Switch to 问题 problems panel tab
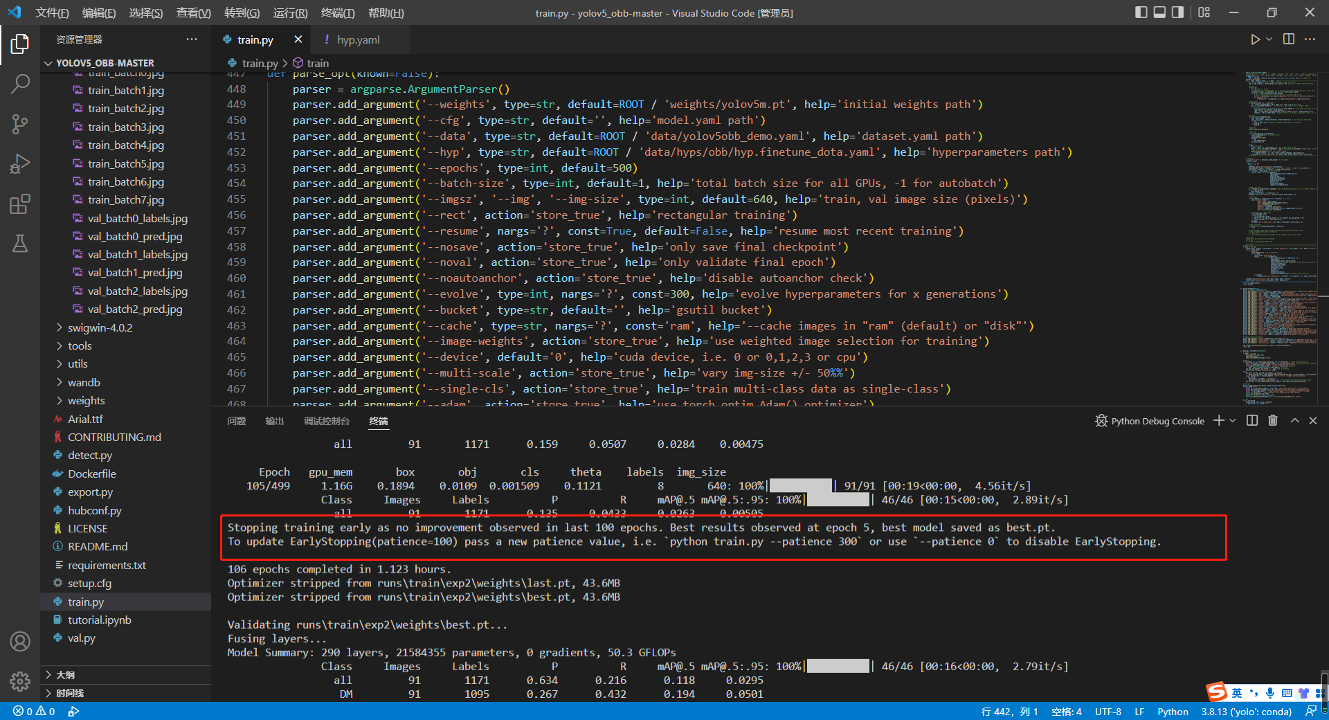Screen dimensions: 1329x720 [x=237, y=420]
